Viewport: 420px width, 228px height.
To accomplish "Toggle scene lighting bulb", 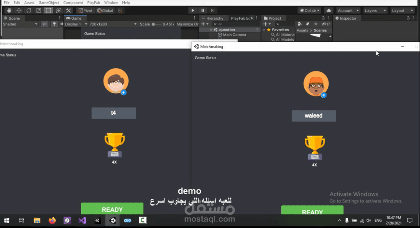I will coord(54,24).
